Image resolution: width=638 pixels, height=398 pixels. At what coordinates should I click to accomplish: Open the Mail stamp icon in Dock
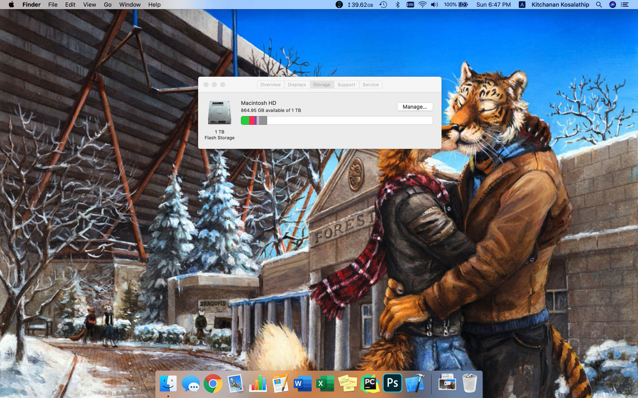click(x=235, y=383)
